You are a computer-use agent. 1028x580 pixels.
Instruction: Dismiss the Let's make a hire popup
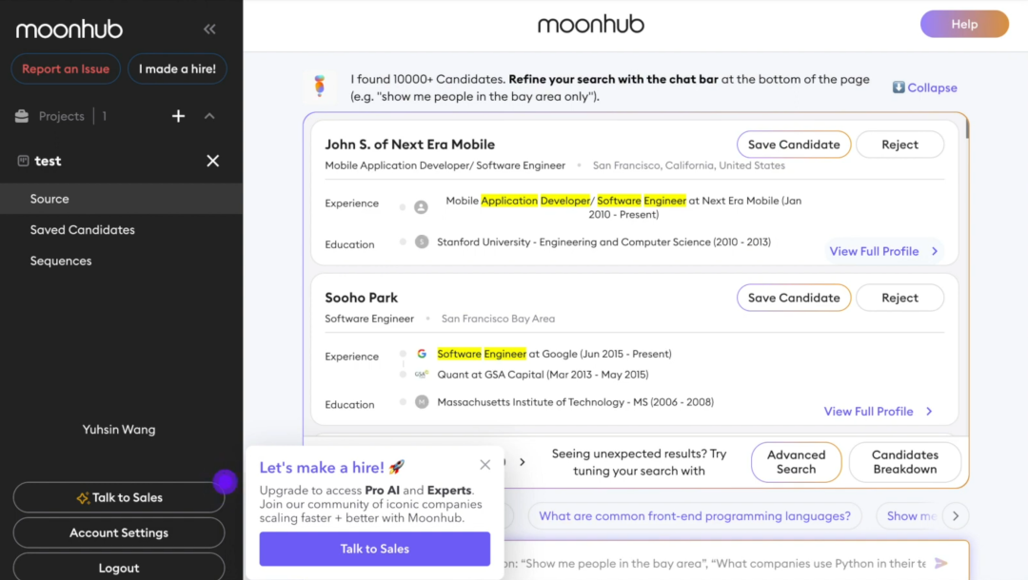(x=484, y=465)
